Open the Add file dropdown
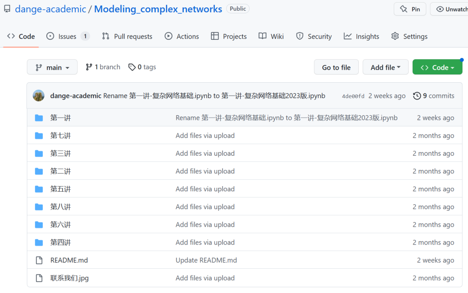The width and height of the screenshot is (468, 293). (x=385, y=67)
